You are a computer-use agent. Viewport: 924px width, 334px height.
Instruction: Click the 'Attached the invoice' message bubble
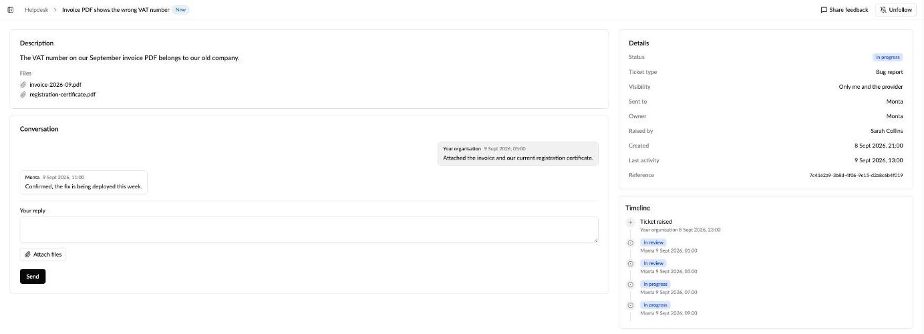pyautogui.click(x=518, y=154)
